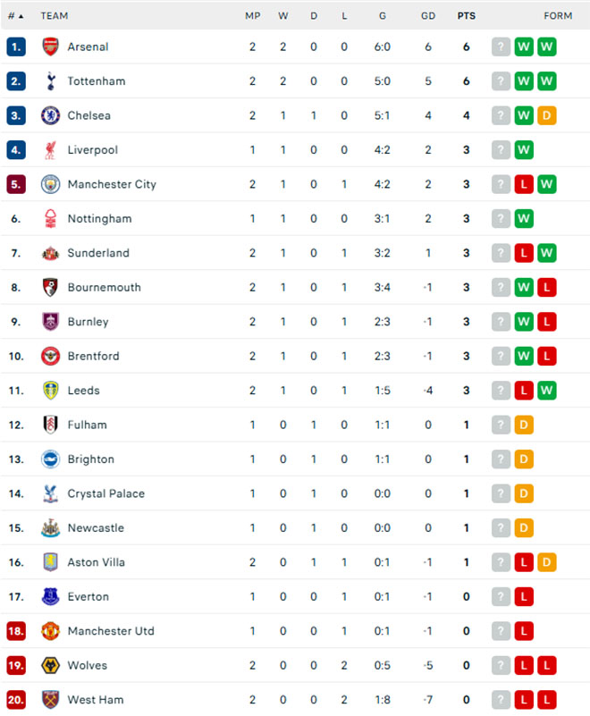
Task: Click Arsenal's grey upcoming-match ? badge
Action: pyautogui.click(x=501, y=46)
